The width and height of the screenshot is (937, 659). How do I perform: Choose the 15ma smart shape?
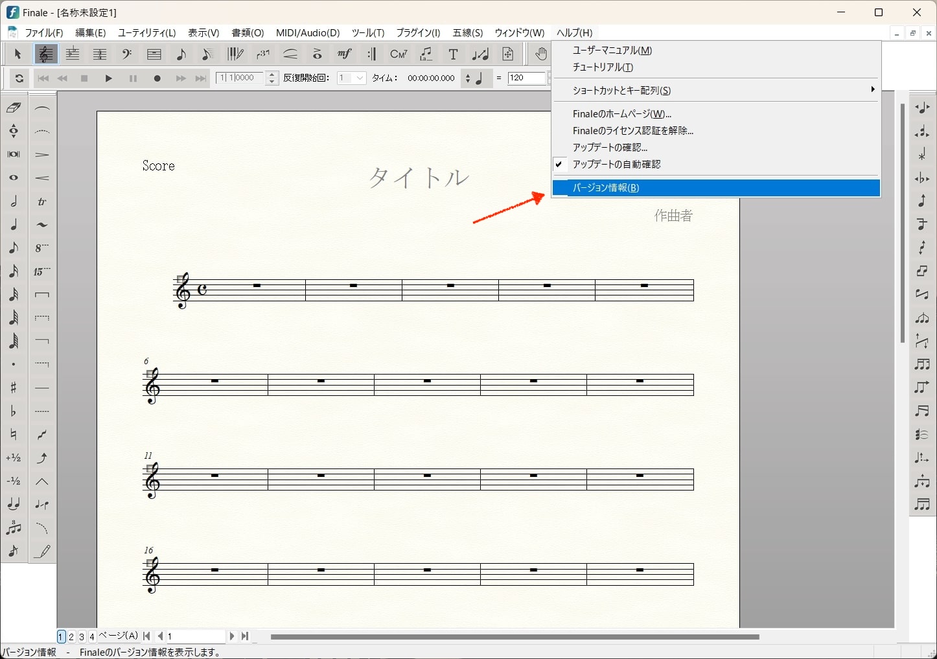(x=42, y=272)
